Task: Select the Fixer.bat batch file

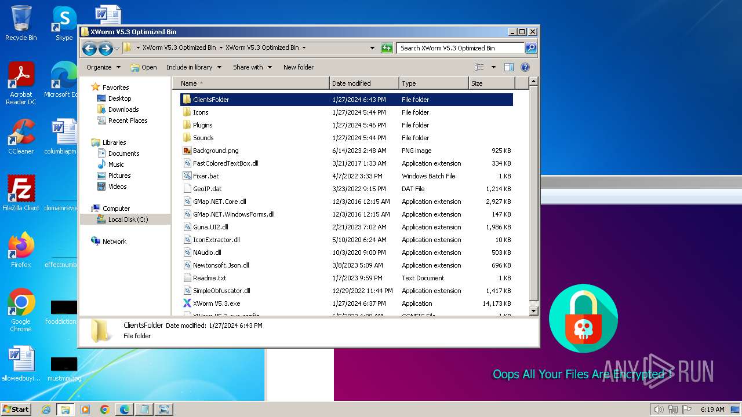Action: tap(206, 176)
